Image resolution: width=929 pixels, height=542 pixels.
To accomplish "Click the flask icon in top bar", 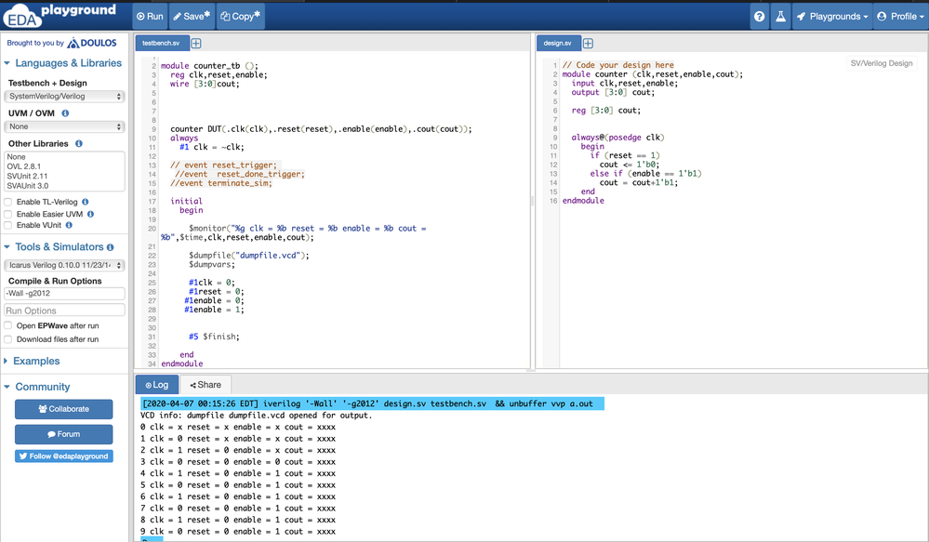I will [780, 16].
